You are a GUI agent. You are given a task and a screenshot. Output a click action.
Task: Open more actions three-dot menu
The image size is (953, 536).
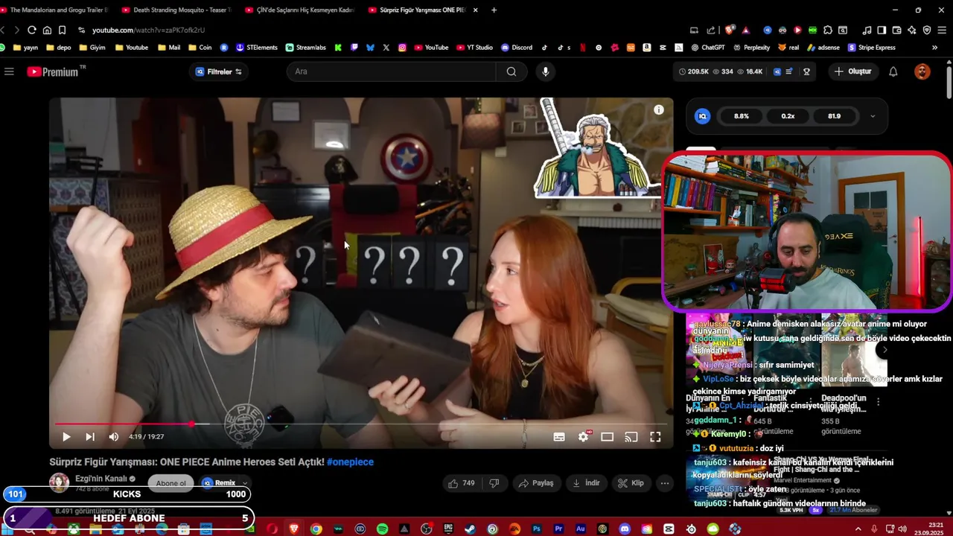665,483
